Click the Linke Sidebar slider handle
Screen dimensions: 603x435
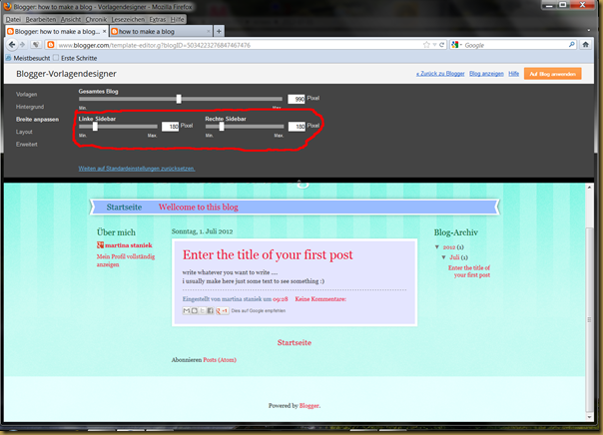pos(95,126)
